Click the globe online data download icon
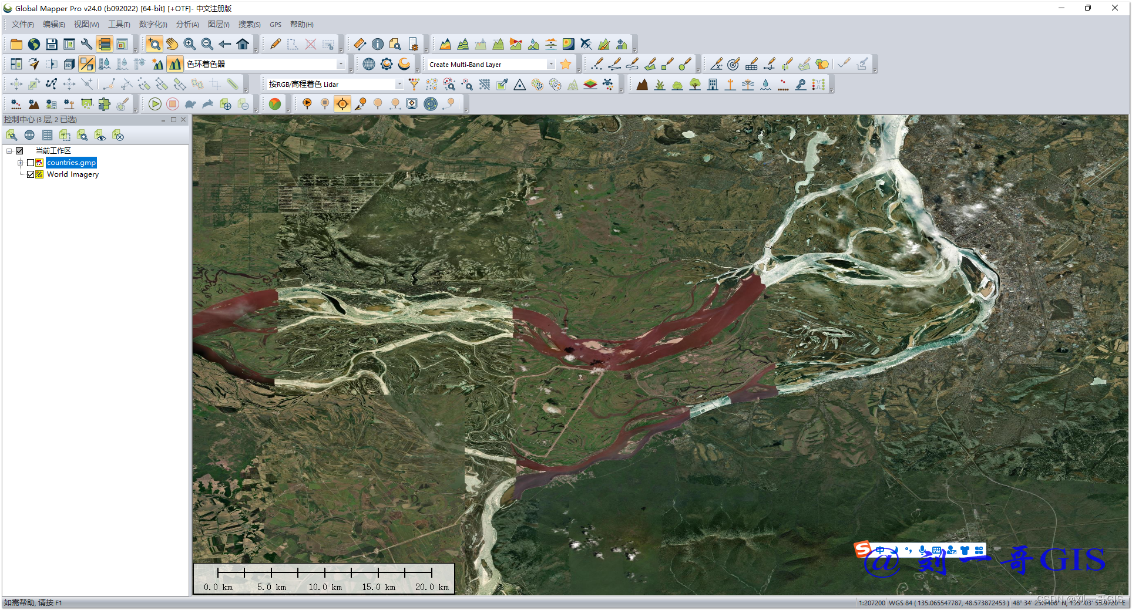This screenshot has height=610, width=1132. coord(34,44)
